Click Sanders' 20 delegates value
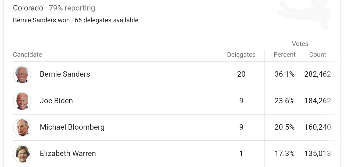Screen dimensions: 344x167 coord(241,74)
